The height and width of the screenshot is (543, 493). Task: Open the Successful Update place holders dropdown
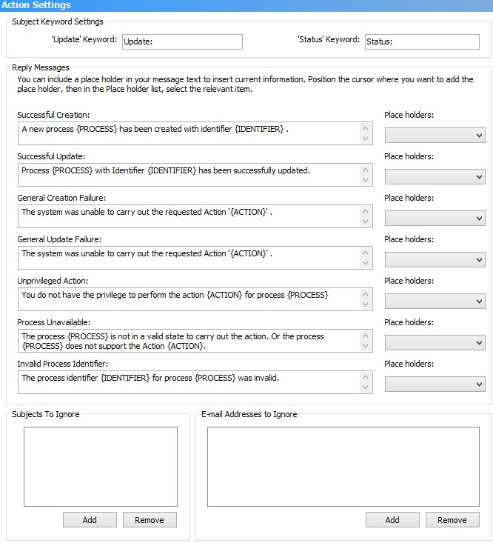(x=435, y=176)
